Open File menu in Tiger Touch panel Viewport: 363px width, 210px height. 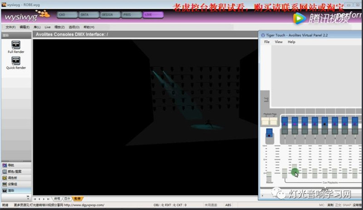tap(267, 42)
